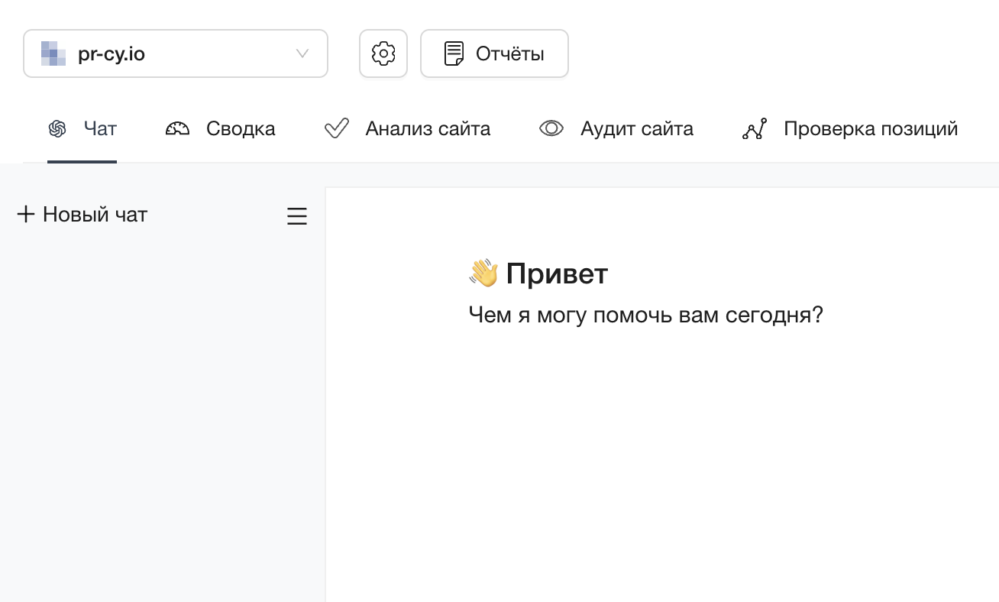This screenshot has height=602, width=999.
Task: Click the checkmark icon beside Анализ сайта
Action: tap(336, 128)
